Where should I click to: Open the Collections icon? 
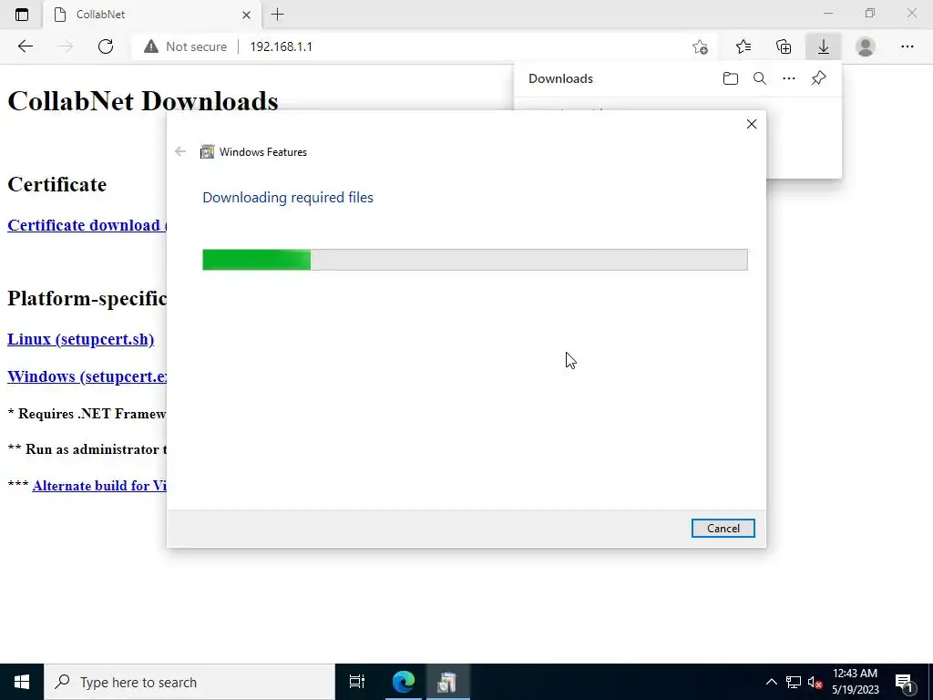coord(784,46)
